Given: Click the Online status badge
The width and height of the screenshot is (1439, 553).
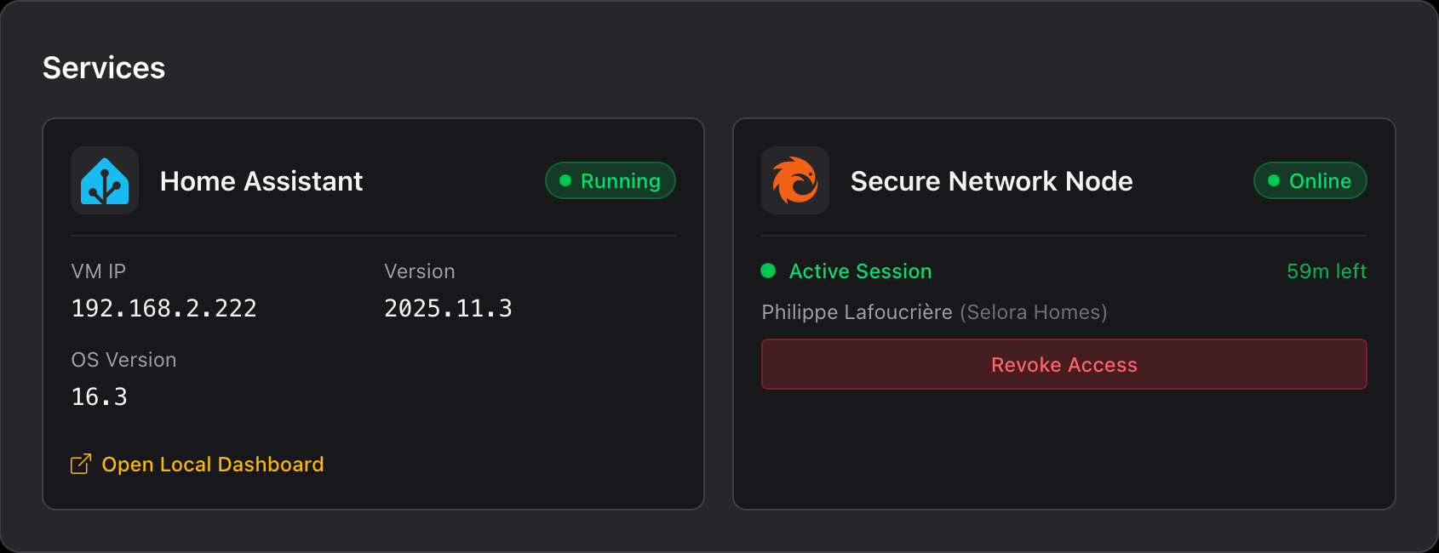Looking at the screenshot, I should (1310, 180).
